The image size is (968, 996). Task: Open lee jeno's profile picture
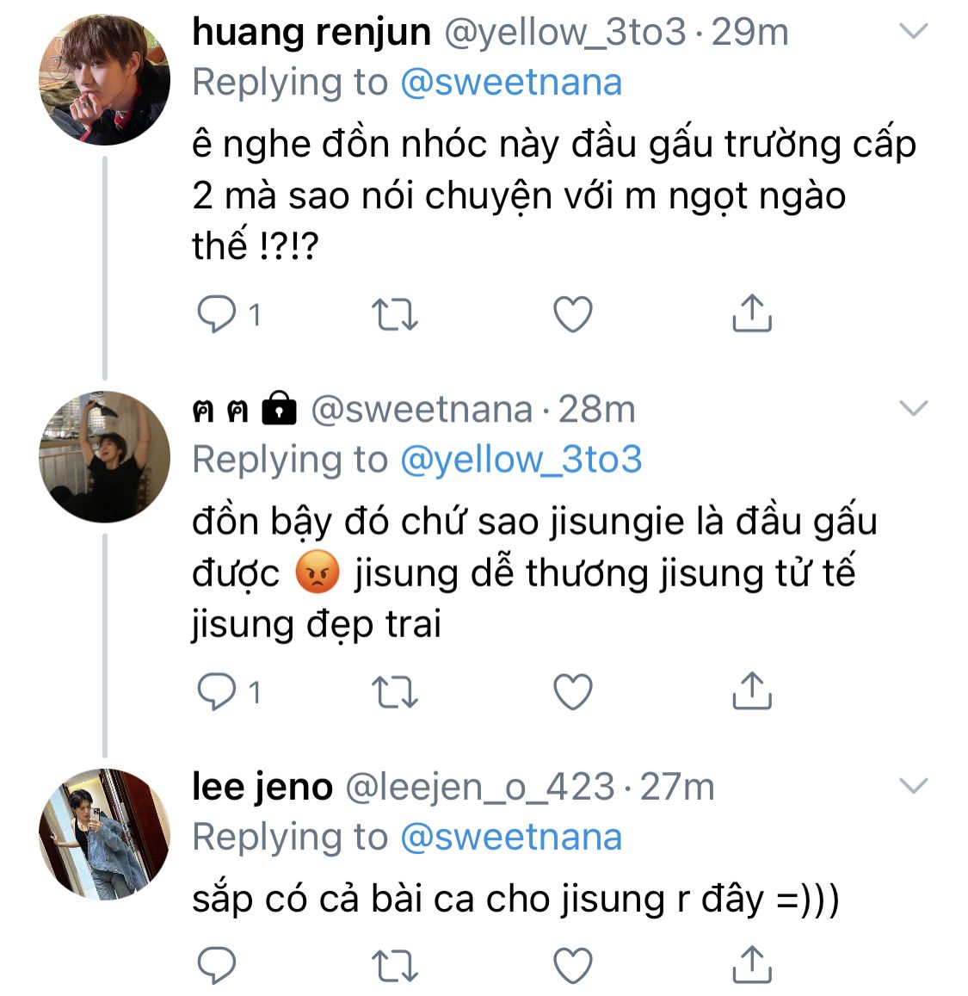tap(105, 834)
